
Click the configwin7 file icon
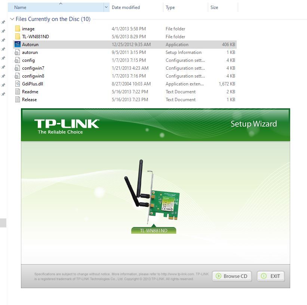pos(17,68)
